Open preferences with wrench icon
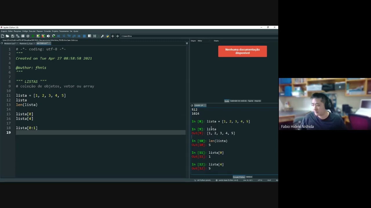 point(102,36)
